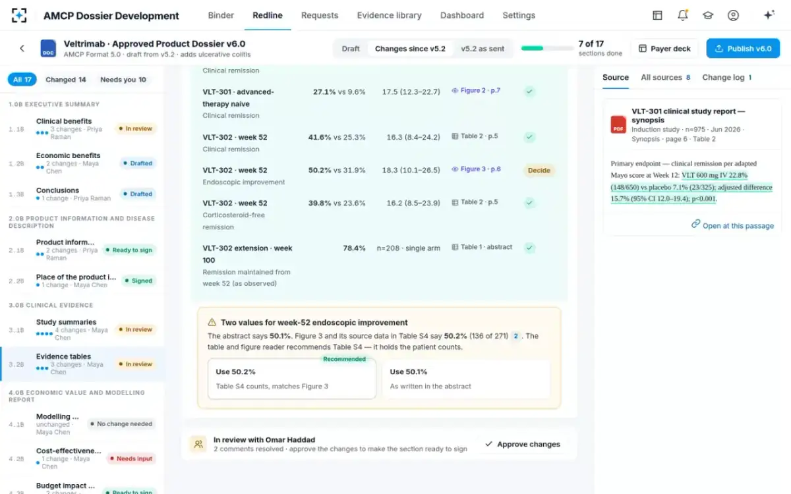Image resolution: width=791 pixels, height=494 pixels.
Task: Filter sections by Changed 14
Action: (x=66, y=80)
